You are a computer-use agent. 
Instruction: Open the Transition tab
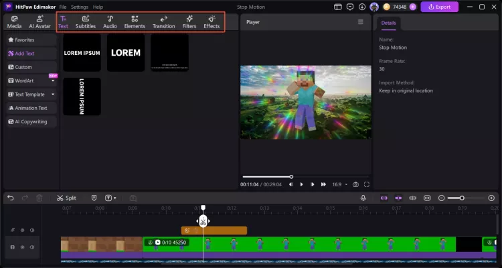tap(163, 22)
